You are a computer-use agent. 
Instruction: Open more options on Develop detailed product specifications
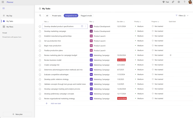click(x=86, y=26)
